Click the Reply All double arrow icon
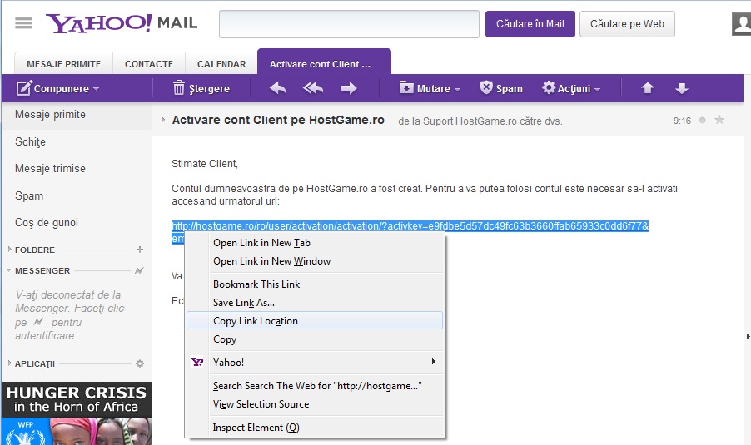 coord(313,88)
